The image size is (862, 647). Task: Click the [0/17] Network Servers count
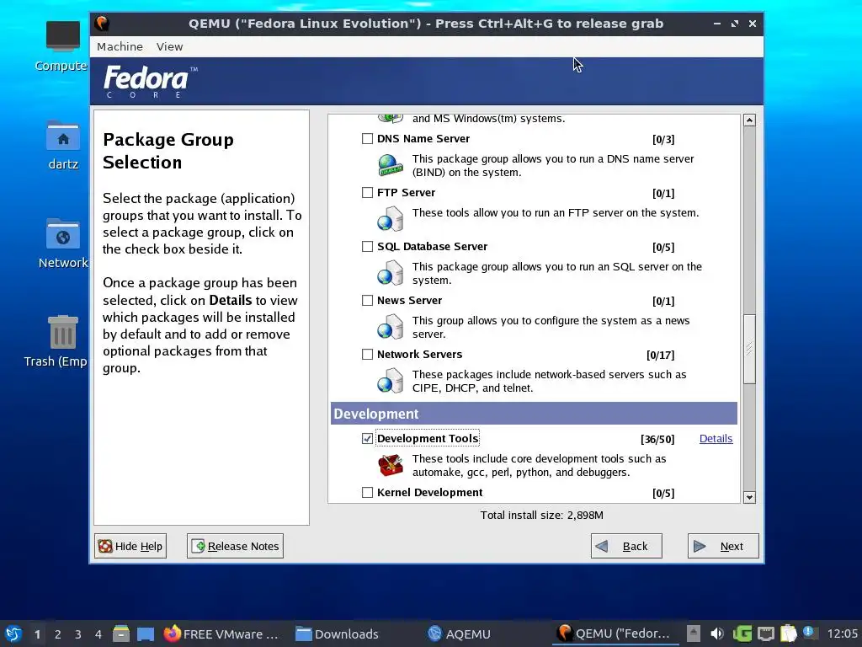coord(660,355)
